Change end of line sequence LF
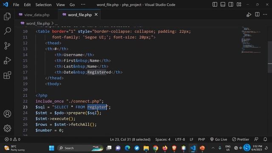 click(x=192, y=139)
